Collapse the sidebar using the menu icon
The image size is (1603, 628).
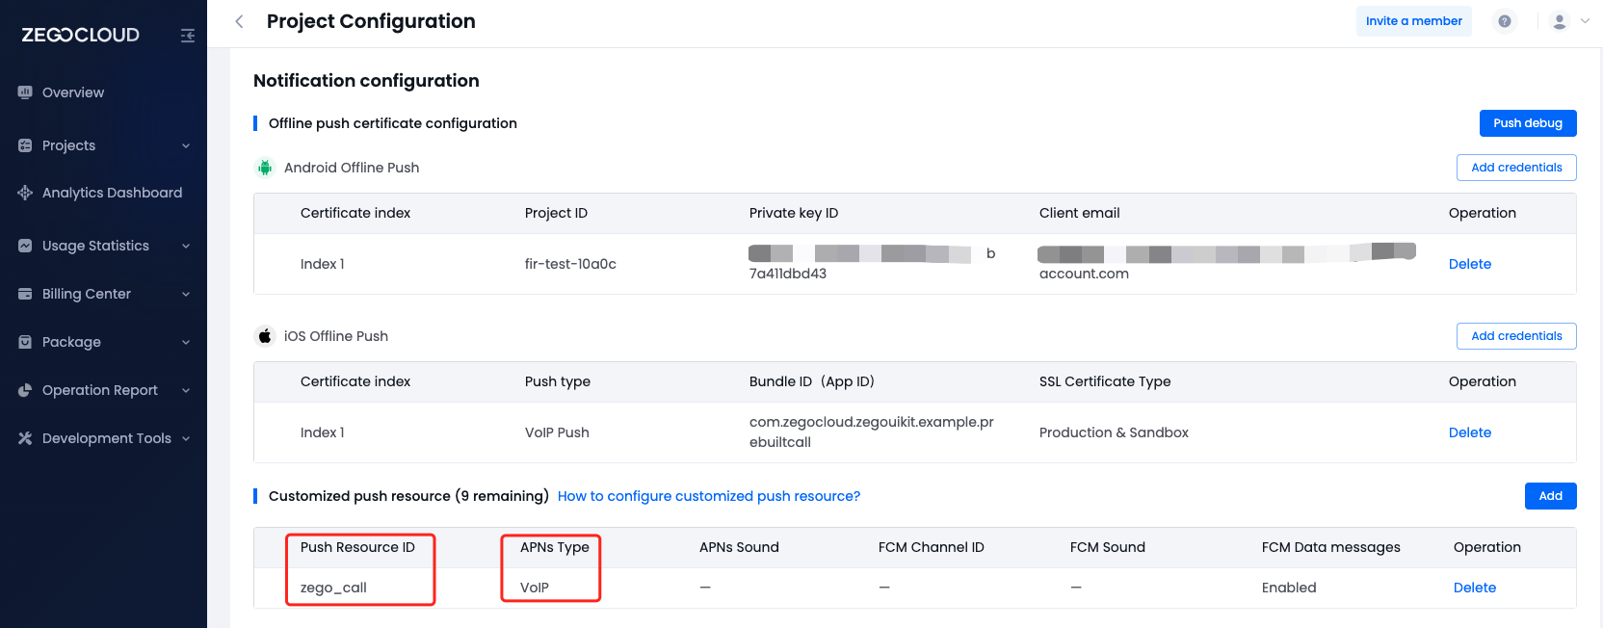pos(188,36)
